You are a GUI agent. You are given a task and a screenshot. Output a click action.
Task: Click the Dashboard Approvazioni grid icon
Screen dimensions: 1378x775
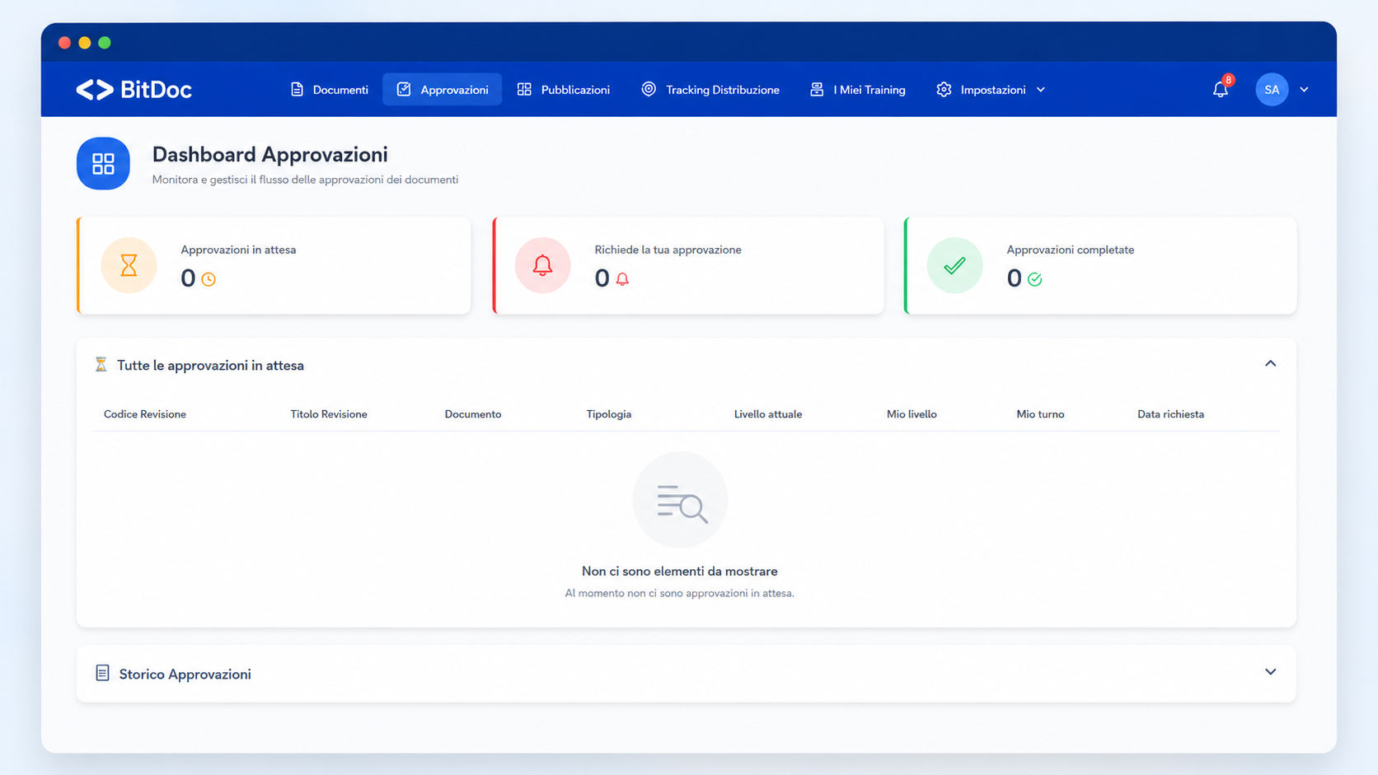coord(103,163)
